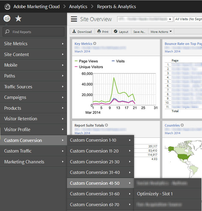
Task: Expand the Site Metrics menu arrow
Action: coord(63,44)
